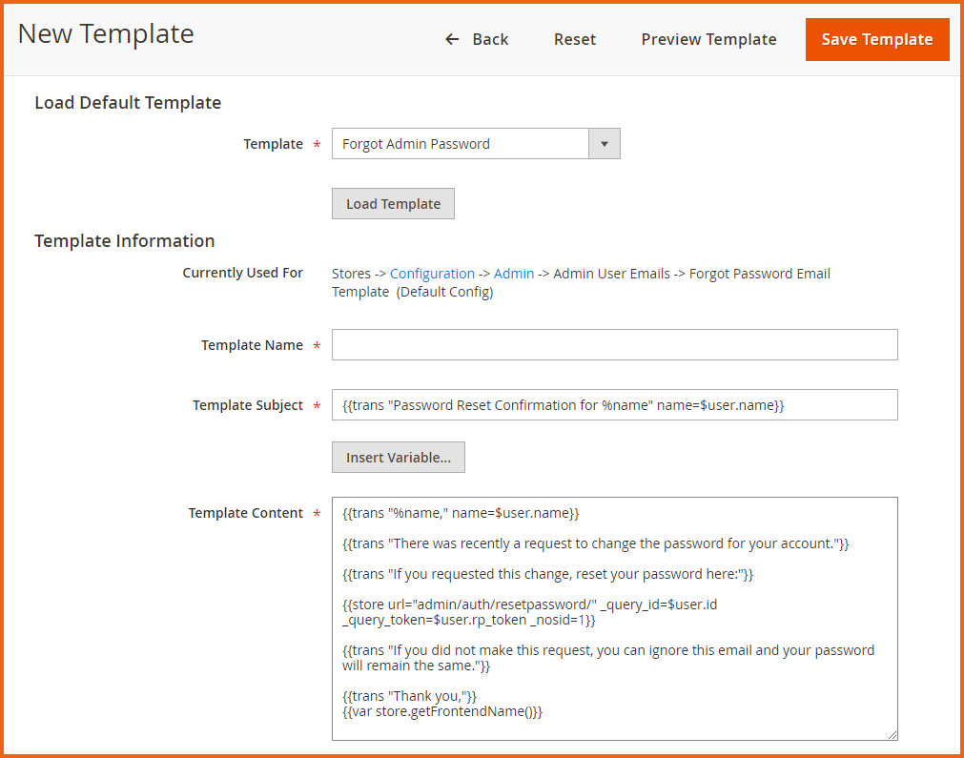
Task: Click into the Template Content text area
Action: coord(614,618)
